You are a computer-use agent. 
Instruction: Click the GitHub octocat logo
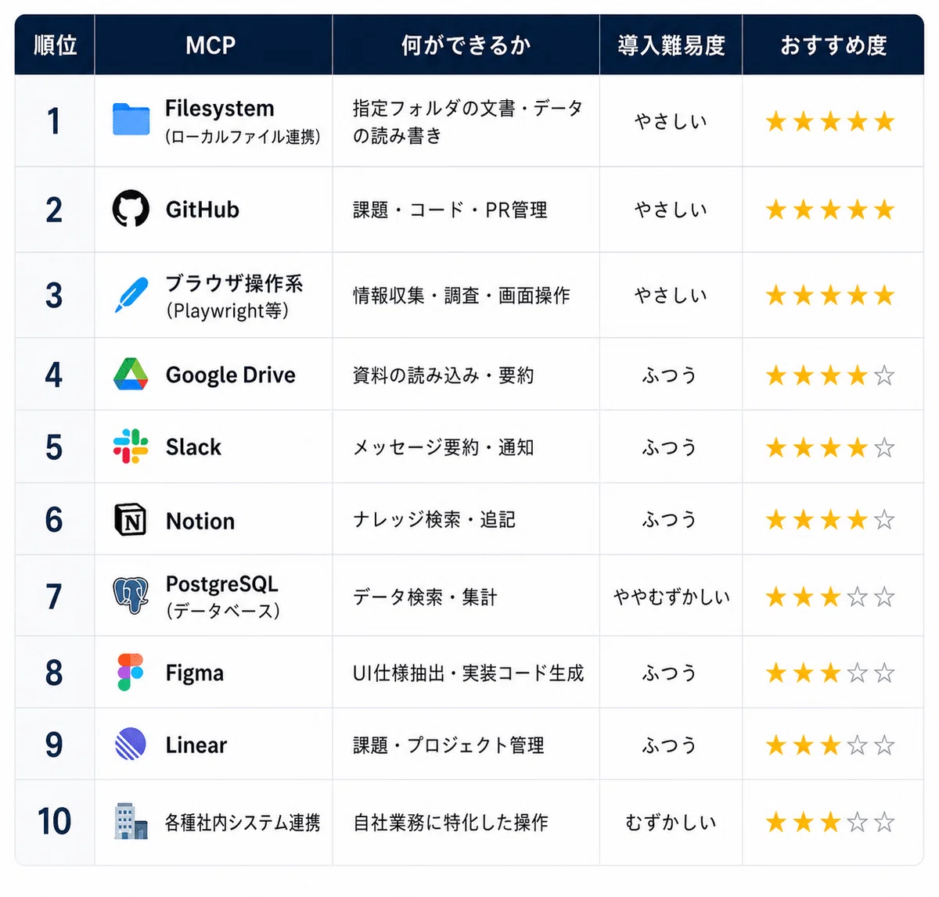[131, 208]
